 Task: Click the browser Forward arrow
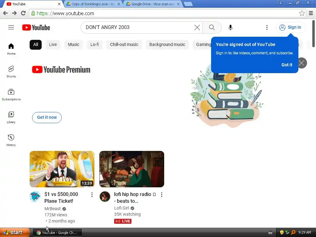[14, 13]
